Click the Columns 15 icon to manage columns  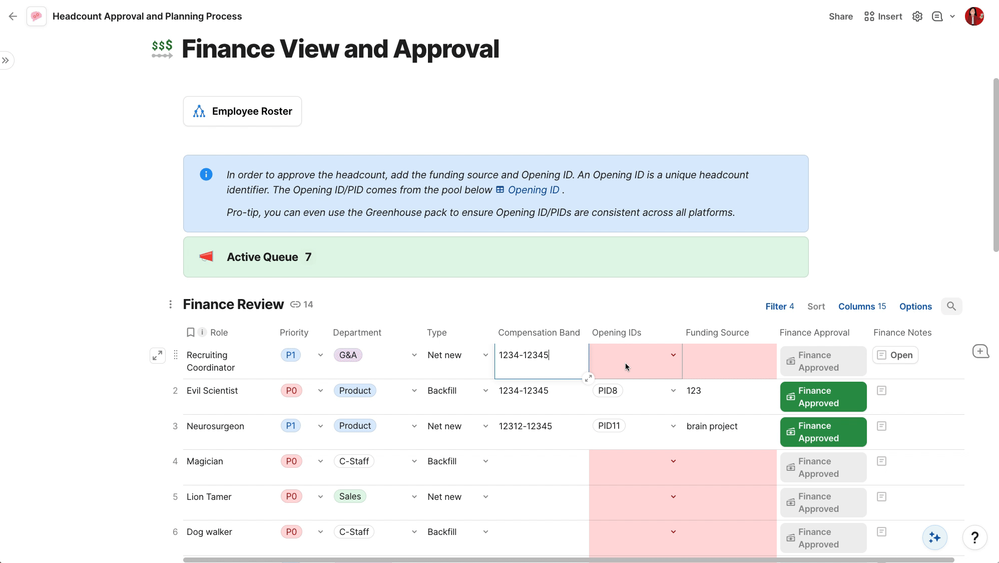point(862,306)
